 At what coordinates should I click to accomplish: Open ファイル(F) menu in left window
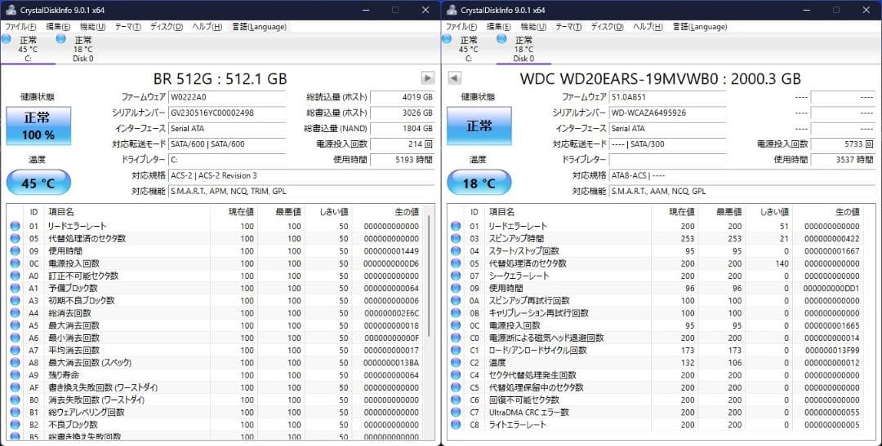click(x=20, y=26)
